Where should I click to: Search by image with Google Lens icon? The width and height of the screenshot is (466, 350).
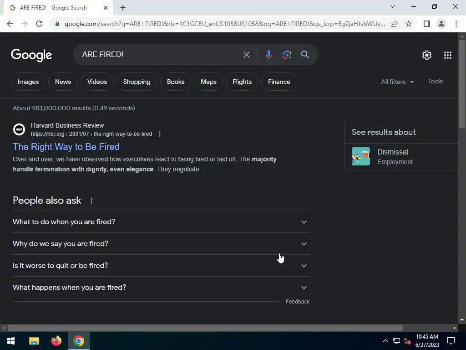tap(287, 55)
